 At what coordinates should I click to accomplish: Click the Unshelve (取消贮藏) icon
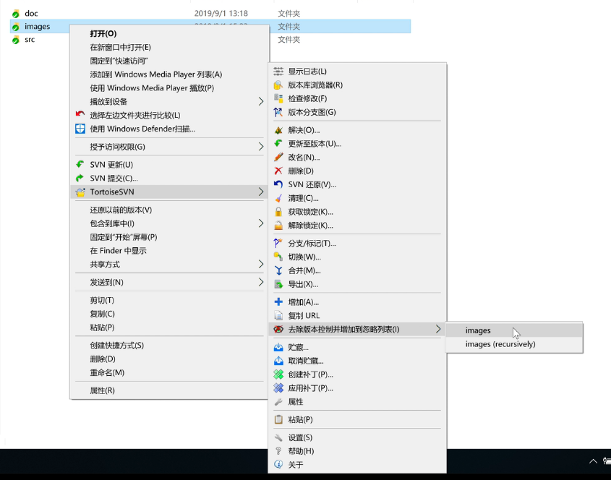pos(278,361)
